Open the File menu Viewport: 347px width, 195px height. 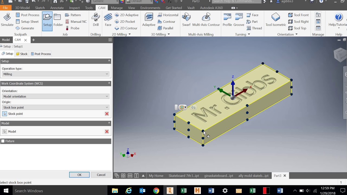click(5, 8)
